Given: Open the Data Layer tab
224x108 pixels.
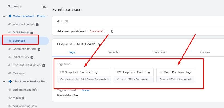Looking at the screenshot, I should click(x=160, y=52).
